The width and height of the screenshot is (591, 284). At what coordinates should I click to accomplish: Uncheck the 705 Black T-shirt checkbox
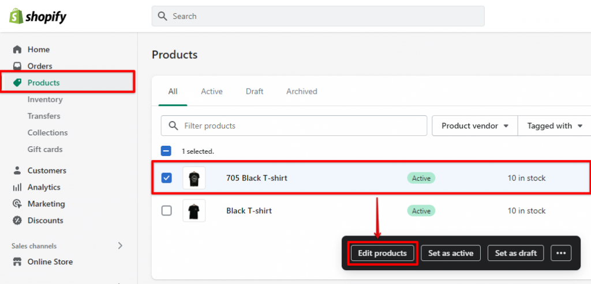click(166, 178)
